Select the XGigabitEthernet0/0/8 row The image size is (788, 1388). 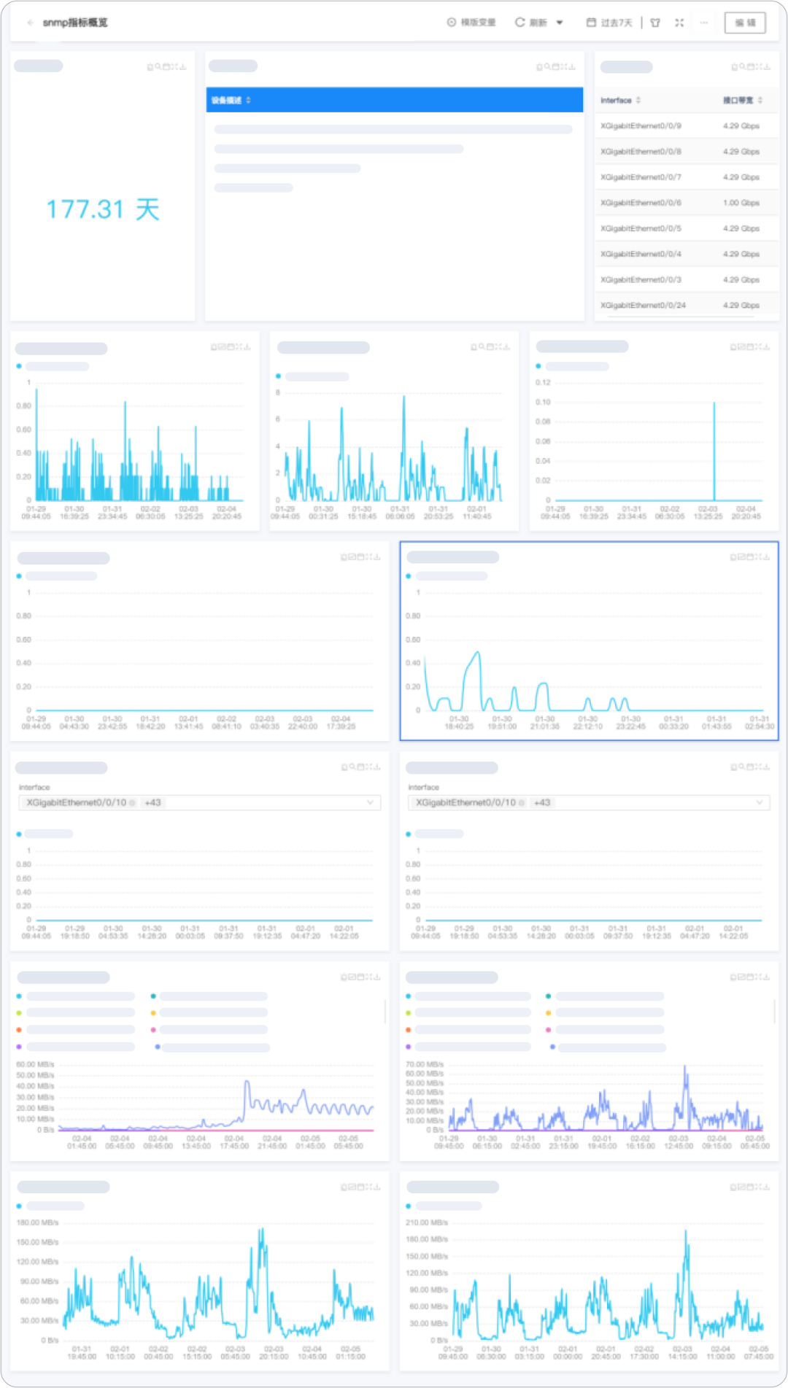(687, 151)
